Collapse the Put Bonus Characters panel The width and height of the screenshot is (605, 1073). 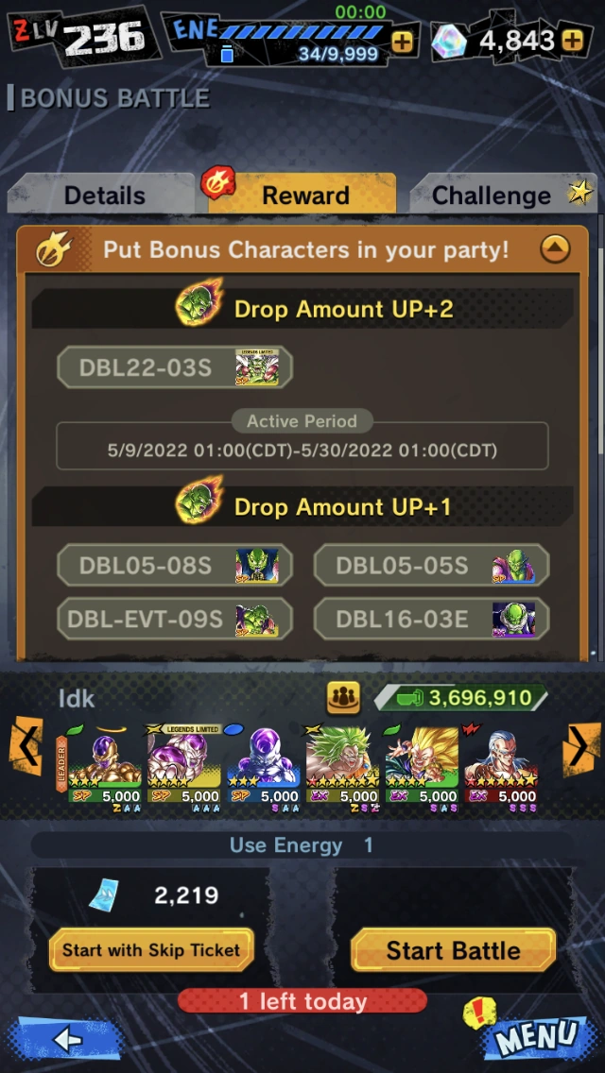click(x=555, y=249)
